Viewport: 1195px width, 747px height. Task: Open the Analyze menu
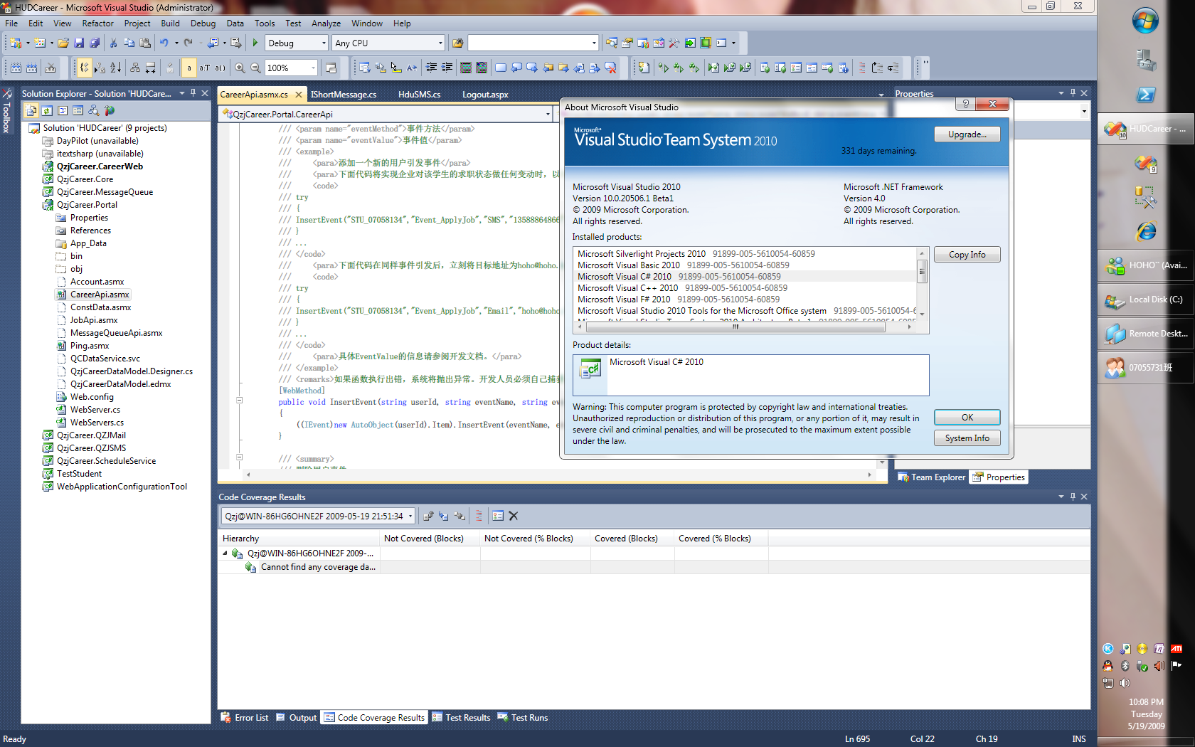(326, 23)
